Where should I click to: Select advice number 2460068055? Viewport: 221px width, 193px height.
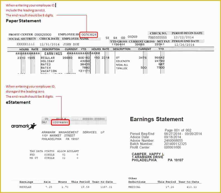coord(173,140)
